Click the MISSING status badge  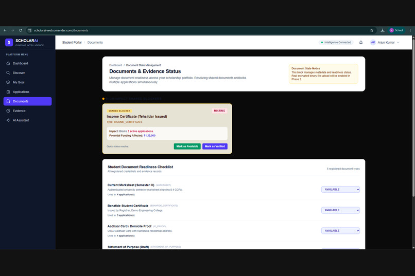tap(219, 111)
